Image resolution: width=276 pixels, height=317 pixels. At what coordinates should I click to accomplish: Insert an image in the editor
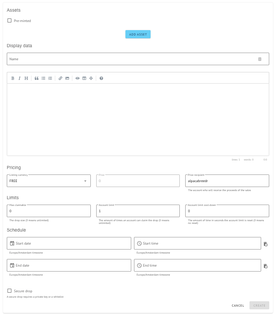[67, 78]
